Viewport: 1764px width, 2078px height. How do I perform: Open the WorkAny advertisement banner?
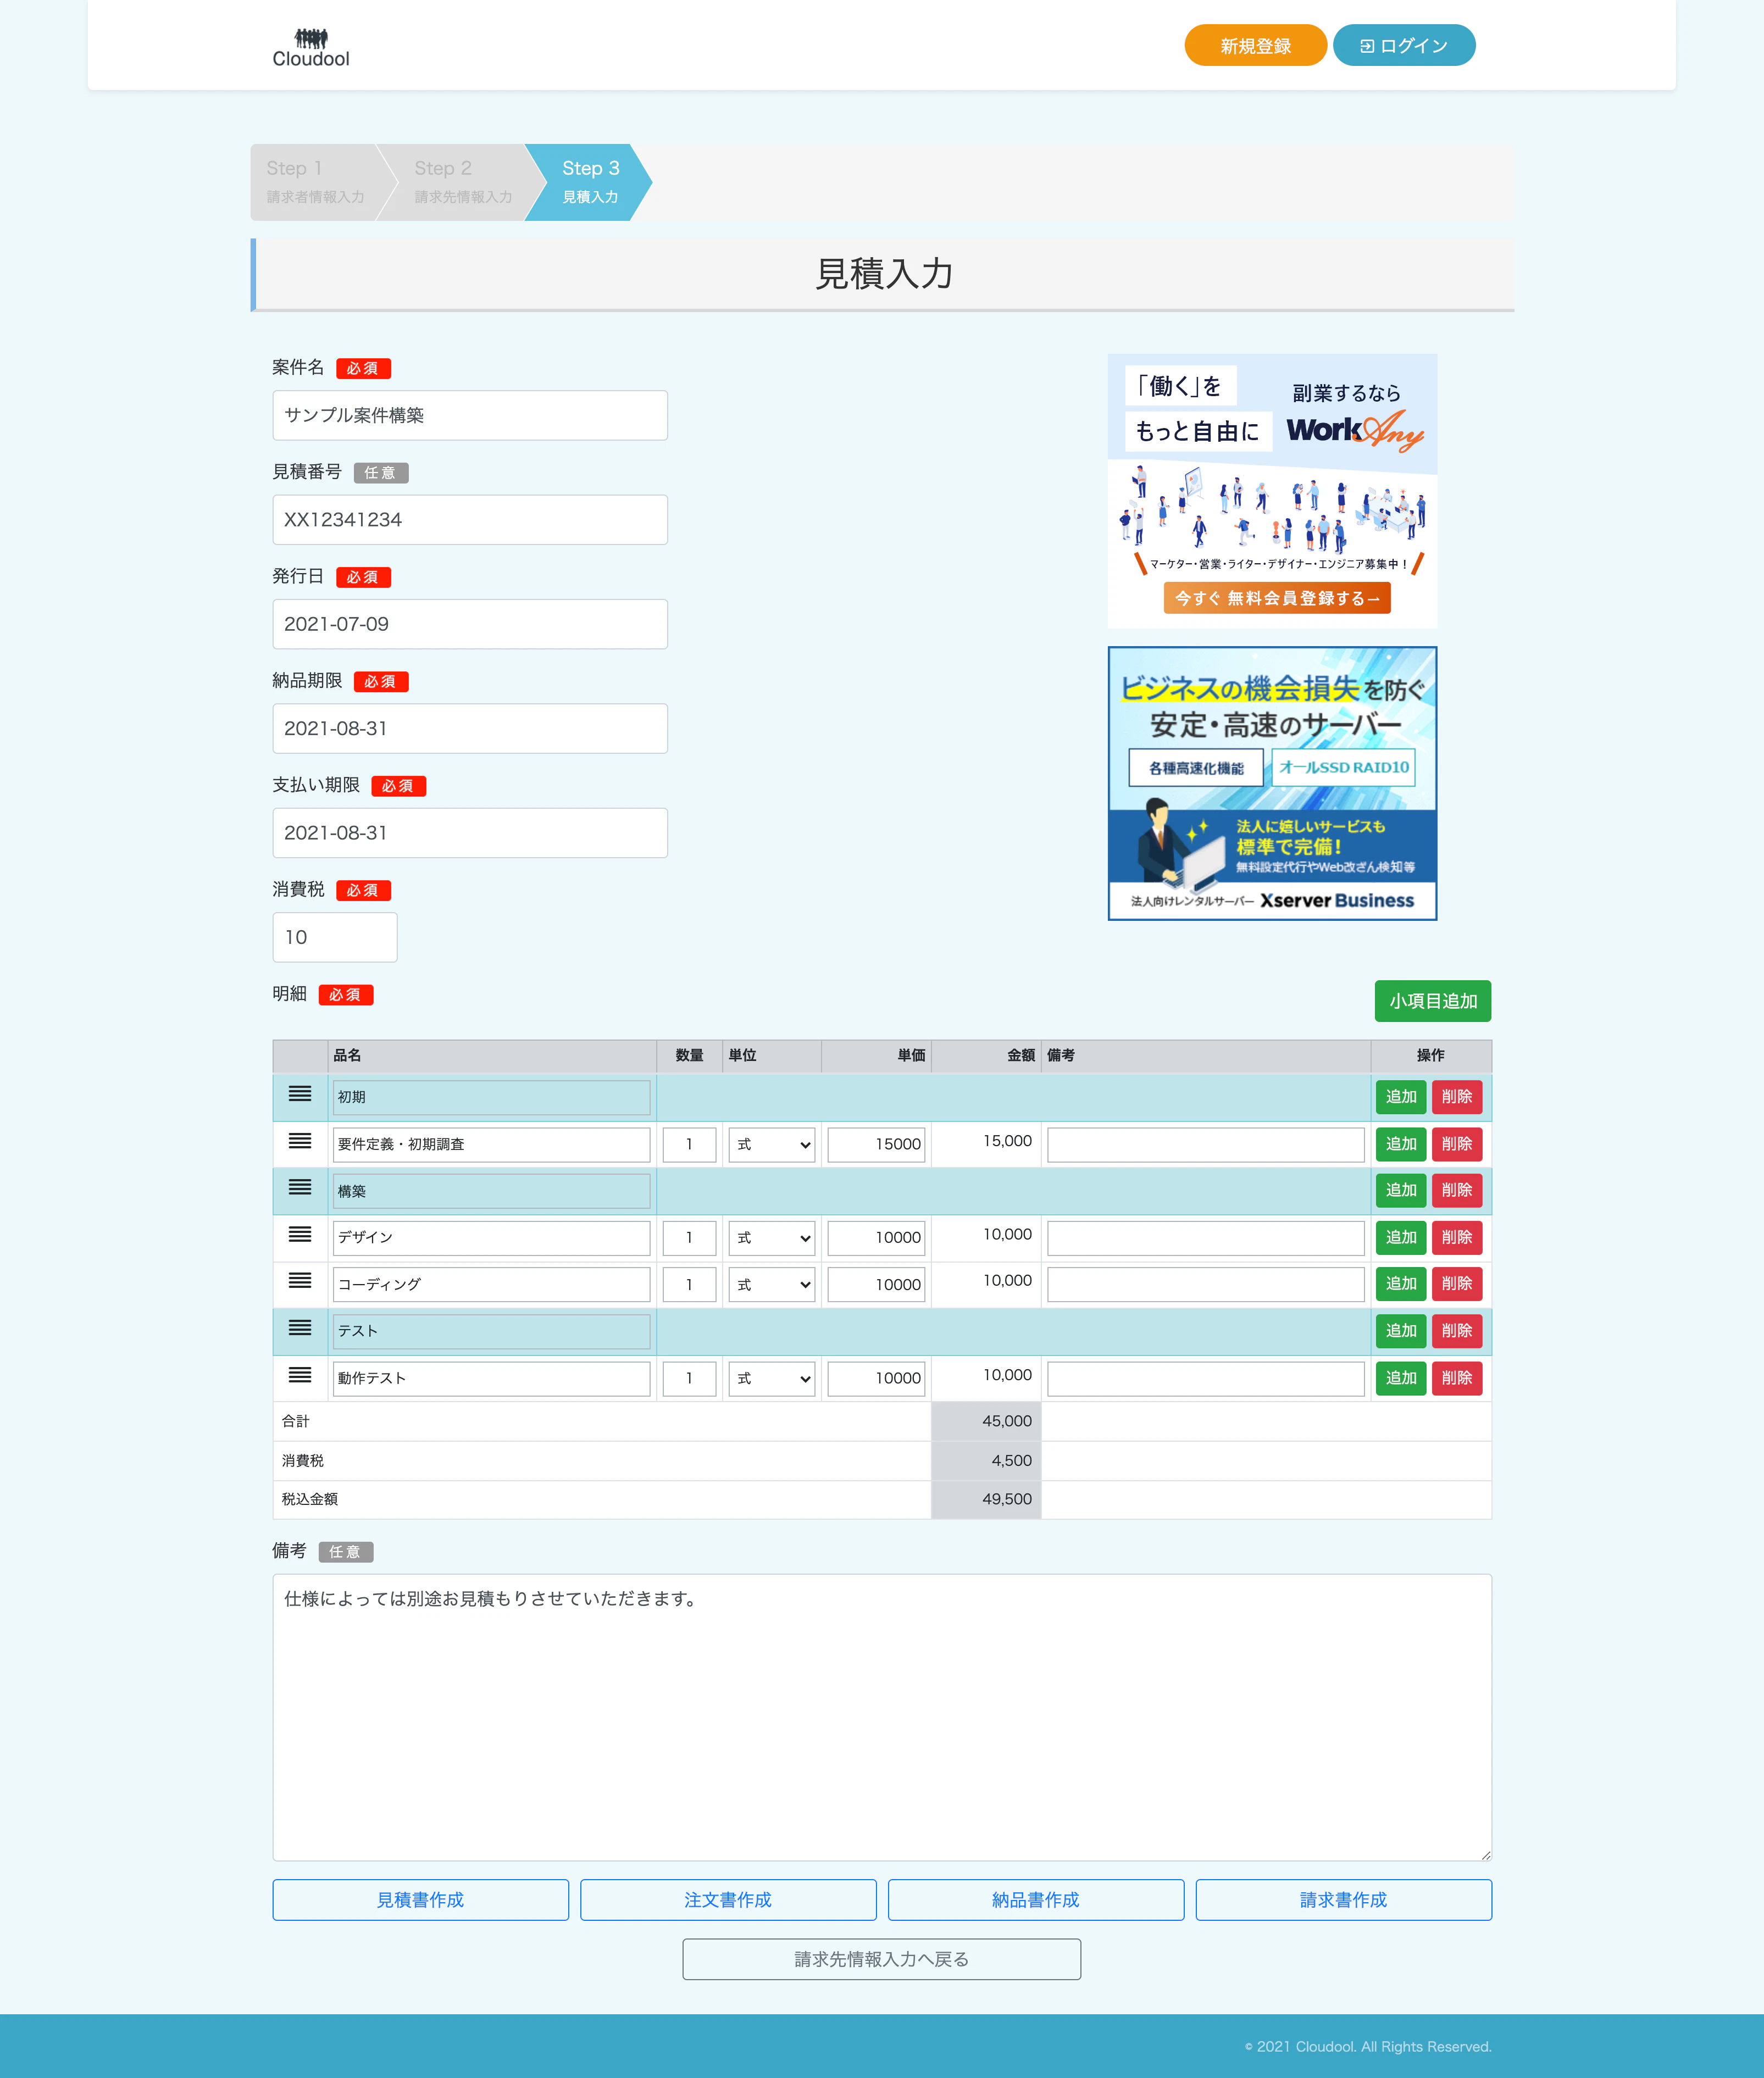(x=1272, y=491)
